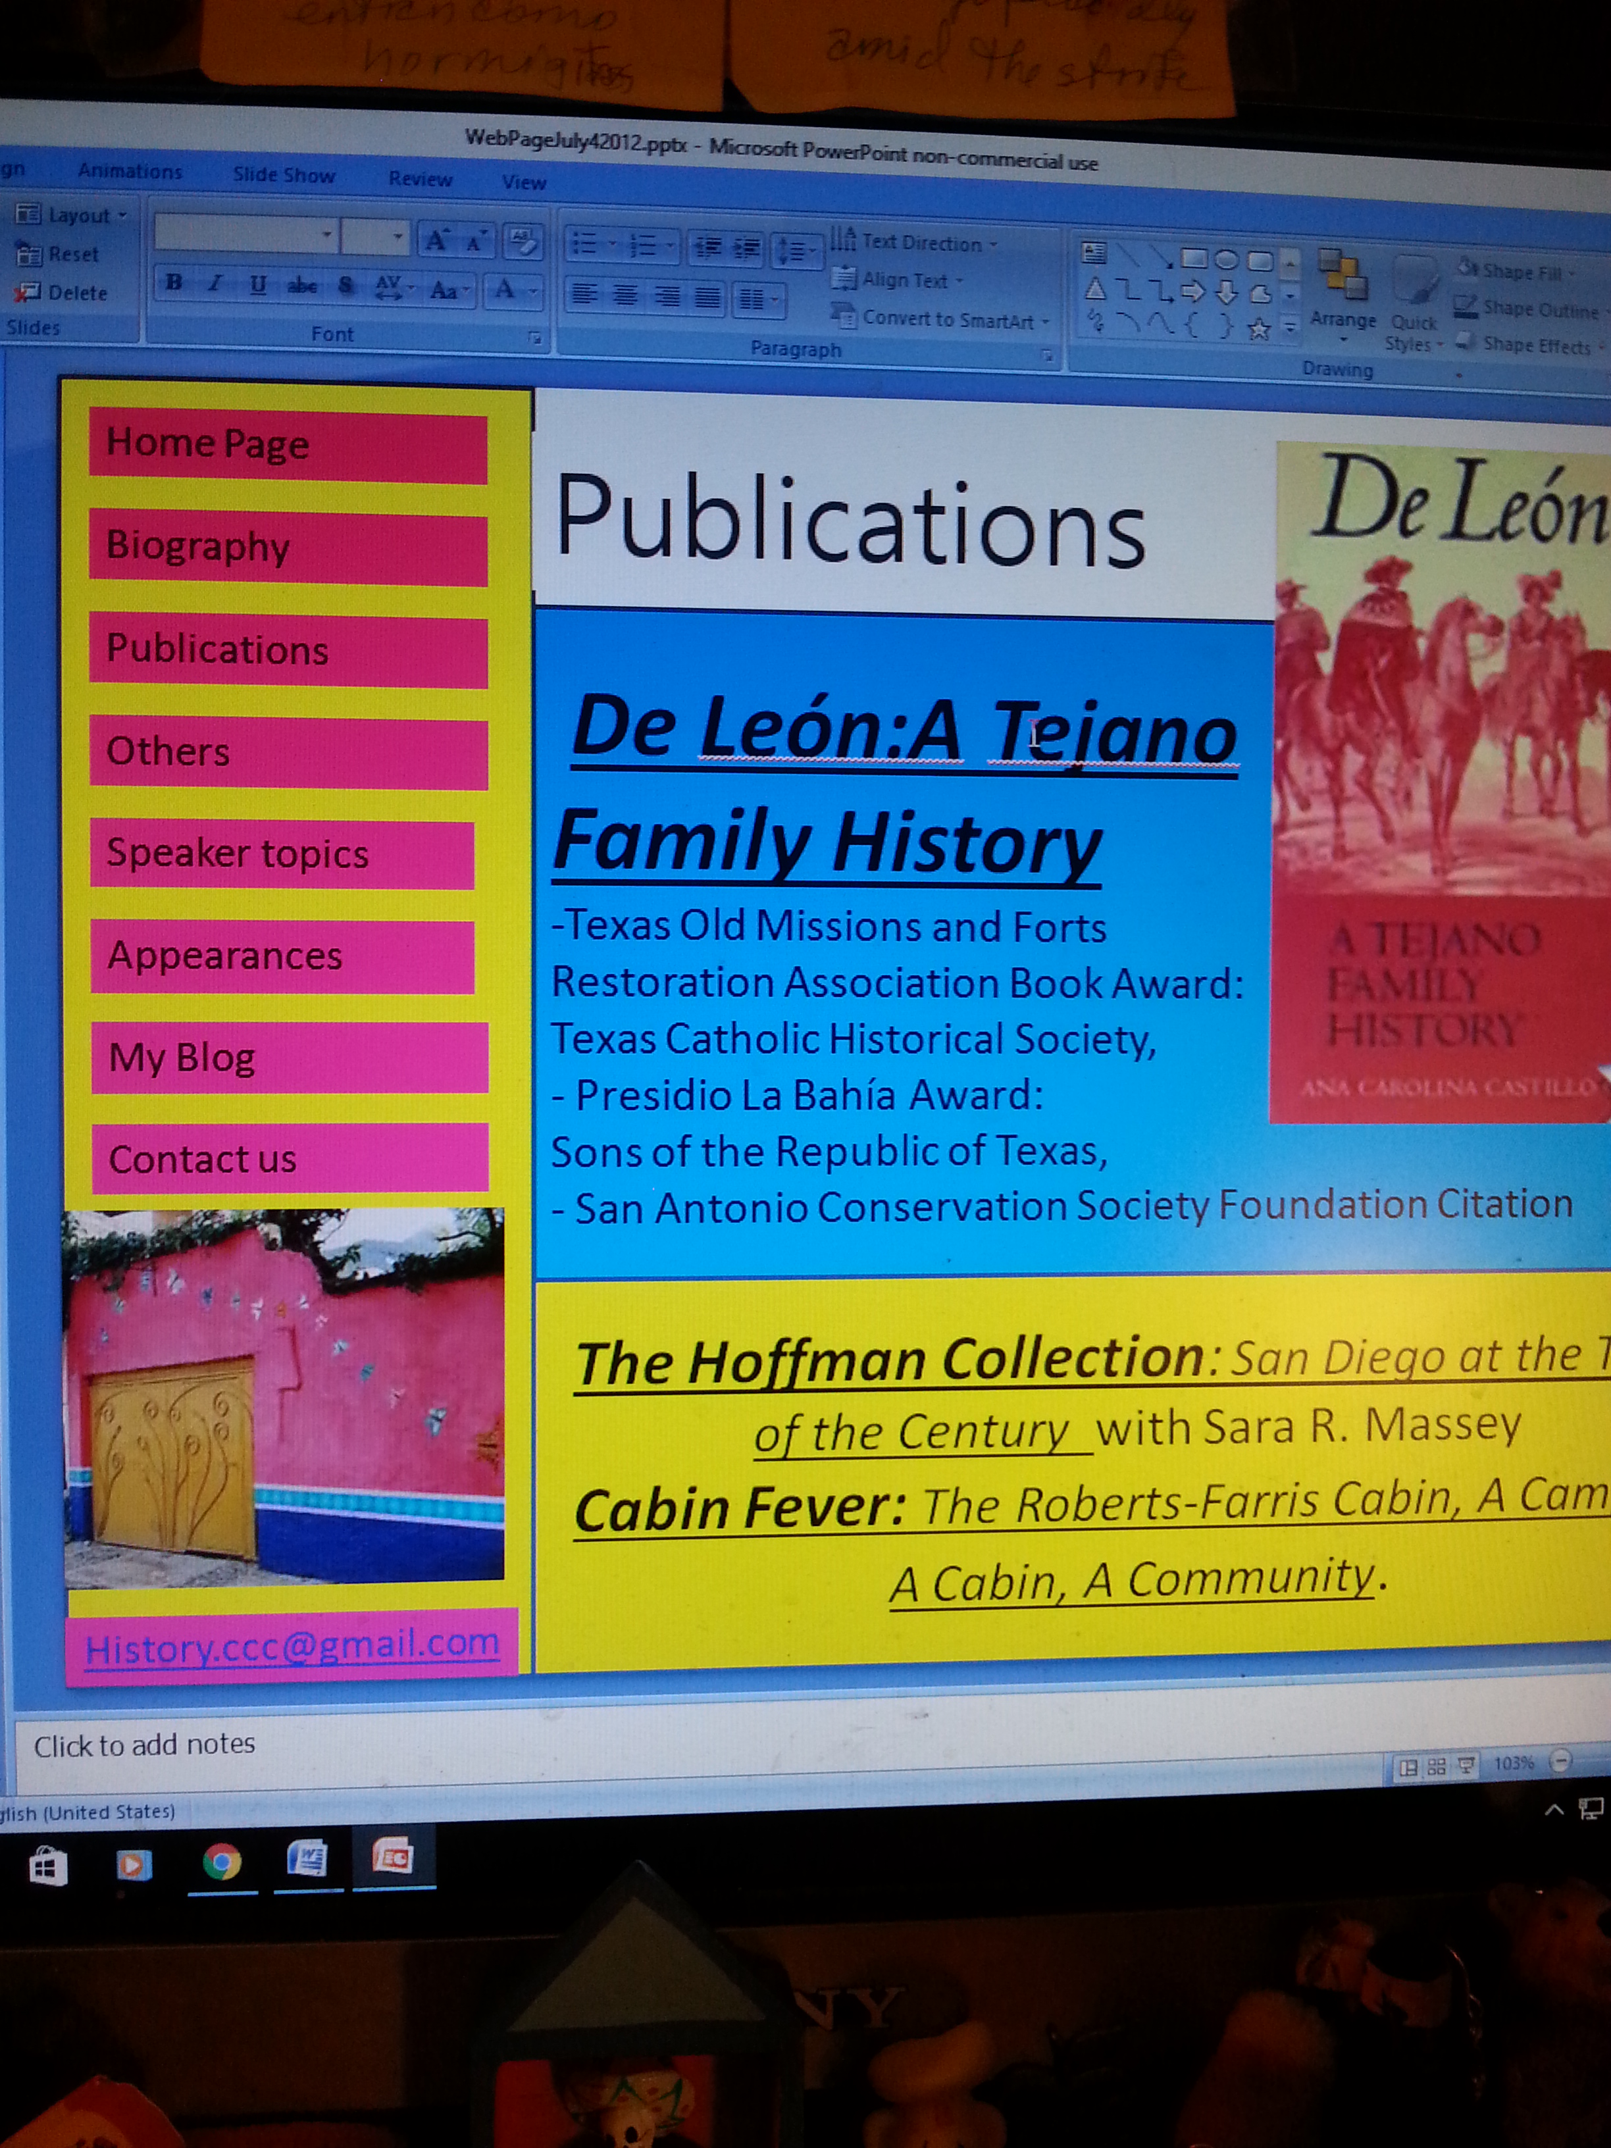Click the Shrink Font icon
The height and width of the screenshot is (2148, 1611).
476,242
